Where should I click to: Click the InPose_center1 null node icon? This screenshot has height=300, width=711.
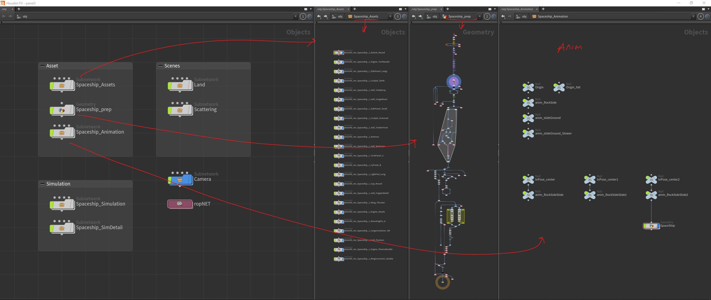point(590,179)
